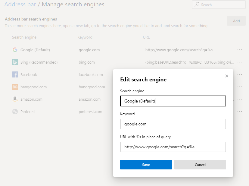Click the banggood BG icon
The image size is (249, 186).
click(x=15, y=87)
